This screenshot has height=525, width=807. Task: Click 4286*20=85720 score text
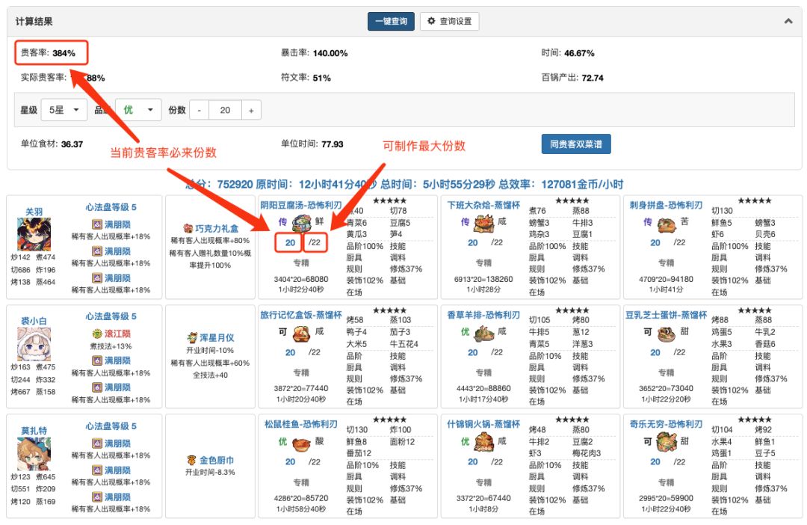click(x=301, y=498)
